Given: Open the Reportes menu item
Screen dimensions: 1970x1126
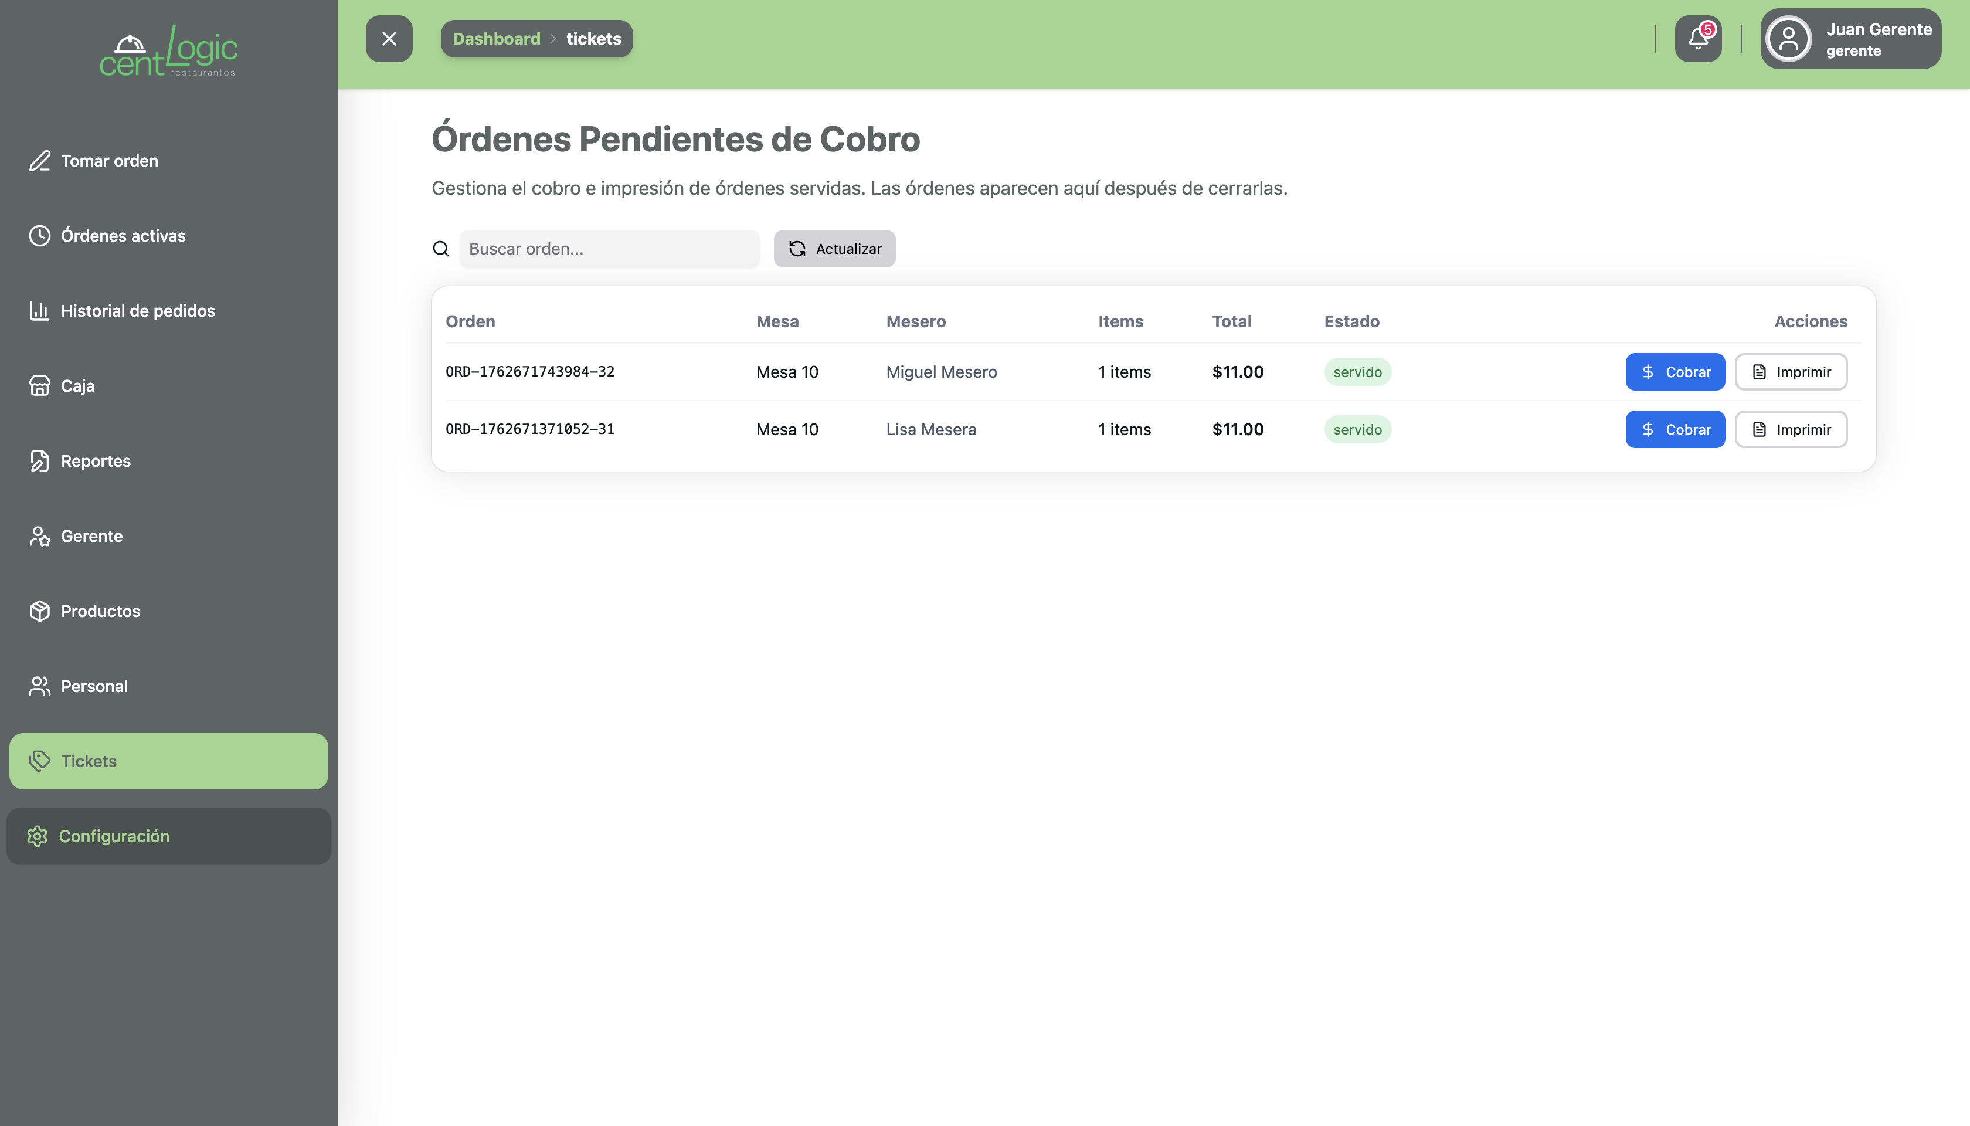Looking at the screenshot, I should click(95, 461).
